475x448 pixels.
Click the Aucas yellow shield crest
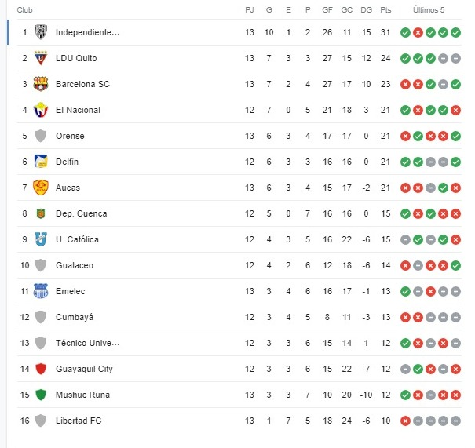click(x=41, y=188)
